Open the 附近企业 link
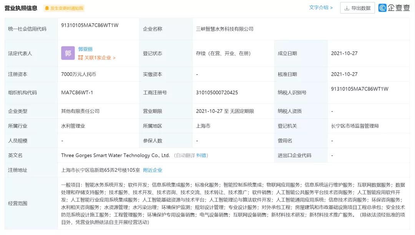The width and height of the screenshot is (415, 235). coord(153,170)
